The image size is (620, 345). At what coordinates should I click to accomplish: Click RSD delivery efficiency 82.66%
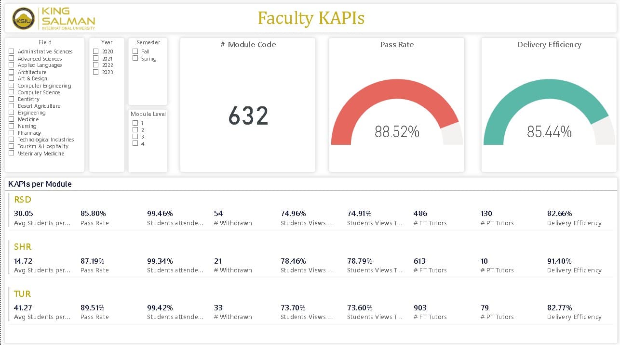coord(560,213)
